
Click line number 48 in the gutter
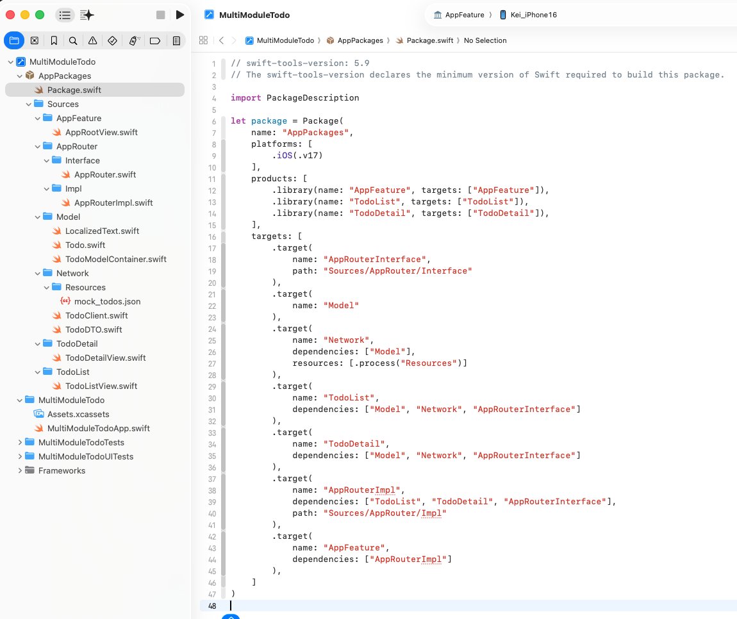(212, 606)
